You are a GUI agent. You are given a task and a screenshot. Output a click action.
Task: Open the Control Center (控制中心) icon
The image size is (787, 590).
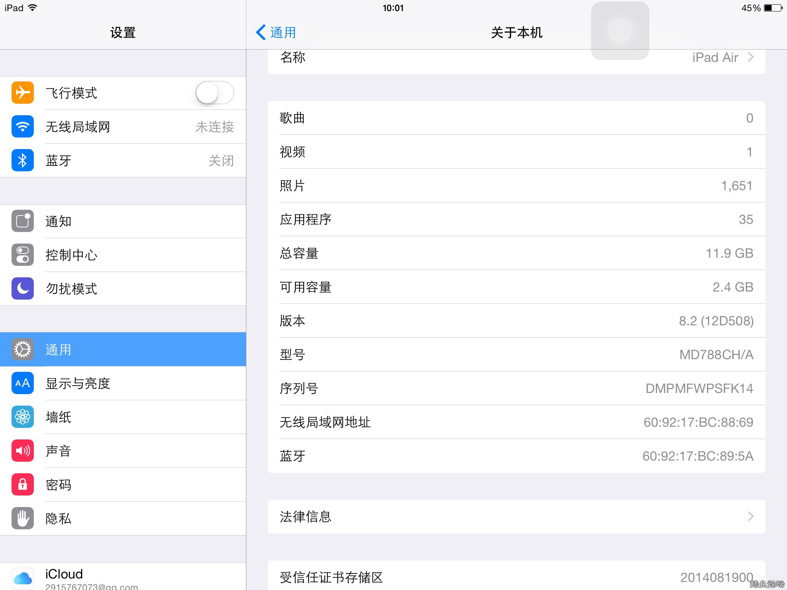click(23, 255)
